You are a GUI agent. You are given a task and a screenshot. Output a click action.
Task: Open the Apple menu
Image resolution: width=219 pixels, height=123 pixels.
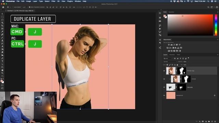tap(3, 1)
